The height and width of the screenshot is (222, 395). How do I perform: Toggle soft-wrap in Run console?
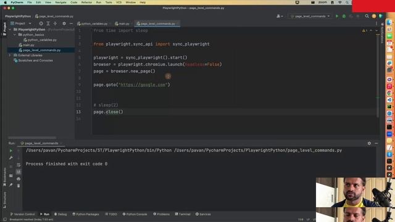pos(19,165)
